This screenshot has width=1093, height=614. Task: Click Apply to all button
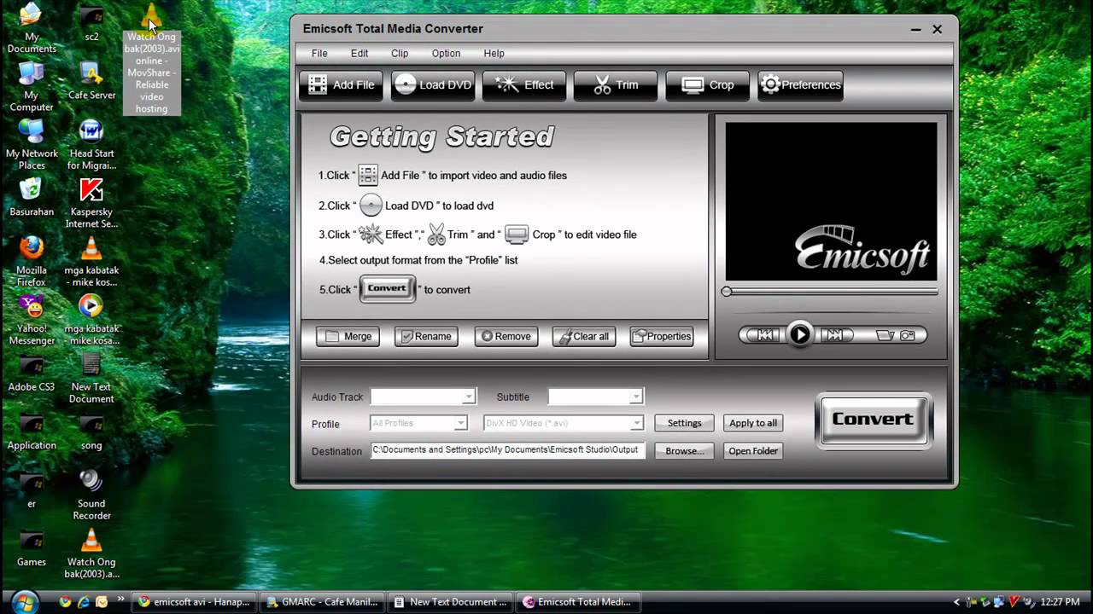pyautogui.click(x=753, y=423)
